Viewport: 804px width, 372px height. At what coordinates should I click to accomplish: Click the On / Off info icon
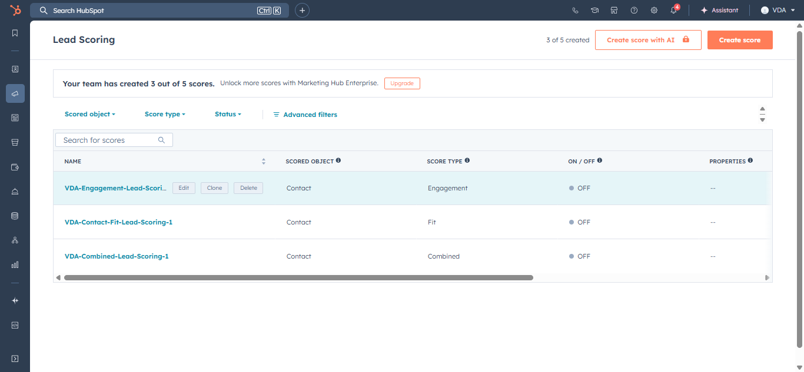coord(600,160)
